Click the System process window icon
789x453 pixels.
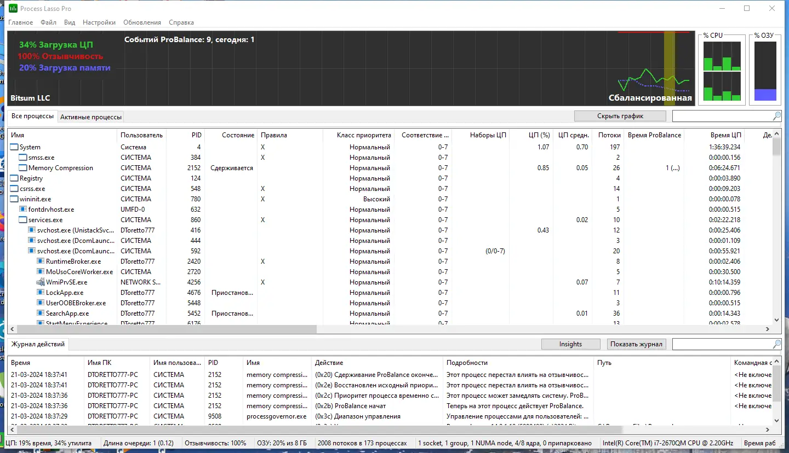(x=14, y=147)
